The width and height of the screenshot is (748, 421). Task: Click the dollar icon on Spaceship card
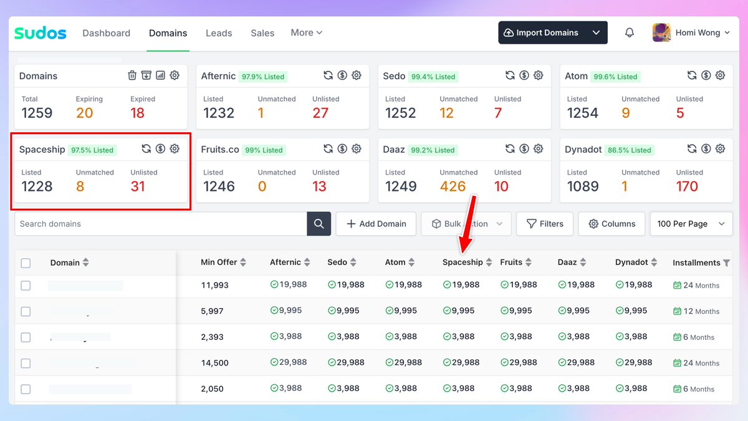[160, 149]
